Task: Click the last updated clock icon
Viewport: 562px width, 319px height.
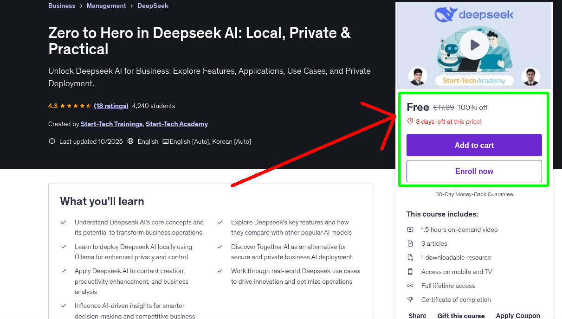Action: [52, 141]
